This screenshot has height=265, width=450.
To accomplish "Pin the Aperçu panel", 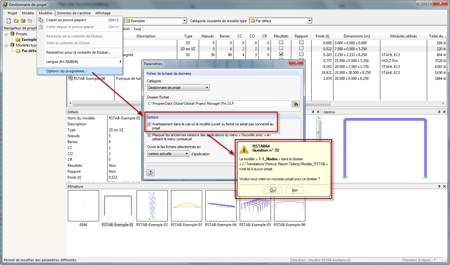I will (x=439, y=112).
